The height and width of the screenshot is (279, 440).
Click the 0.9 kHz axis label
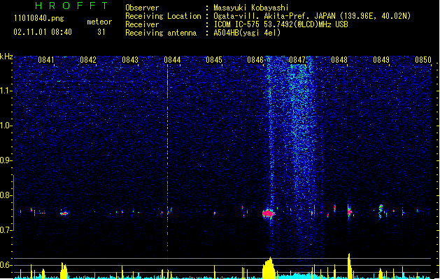click(x=6, y=160)
